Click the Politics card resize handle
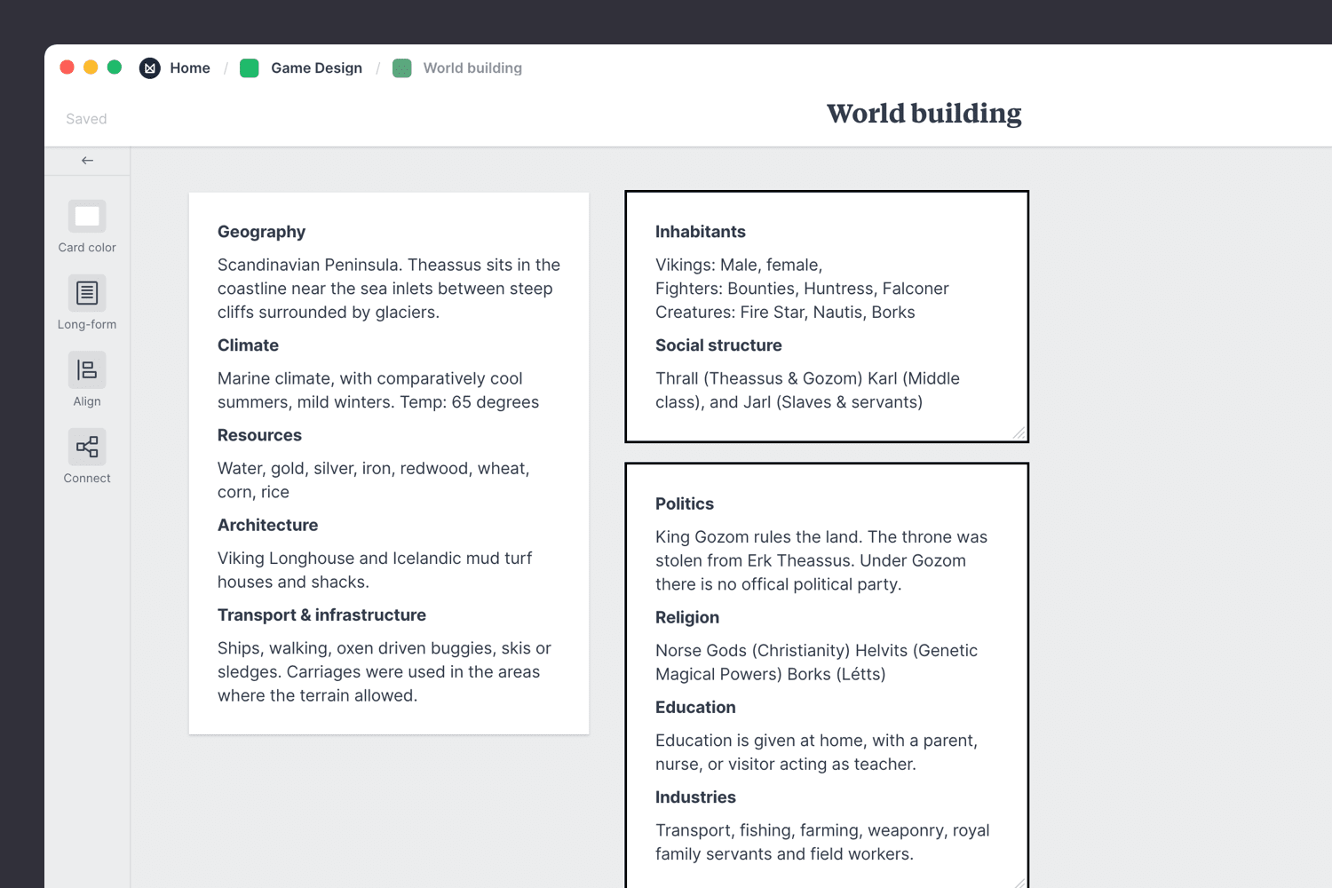Viewport: 1332px width, 888px height. pos(1019,882)
